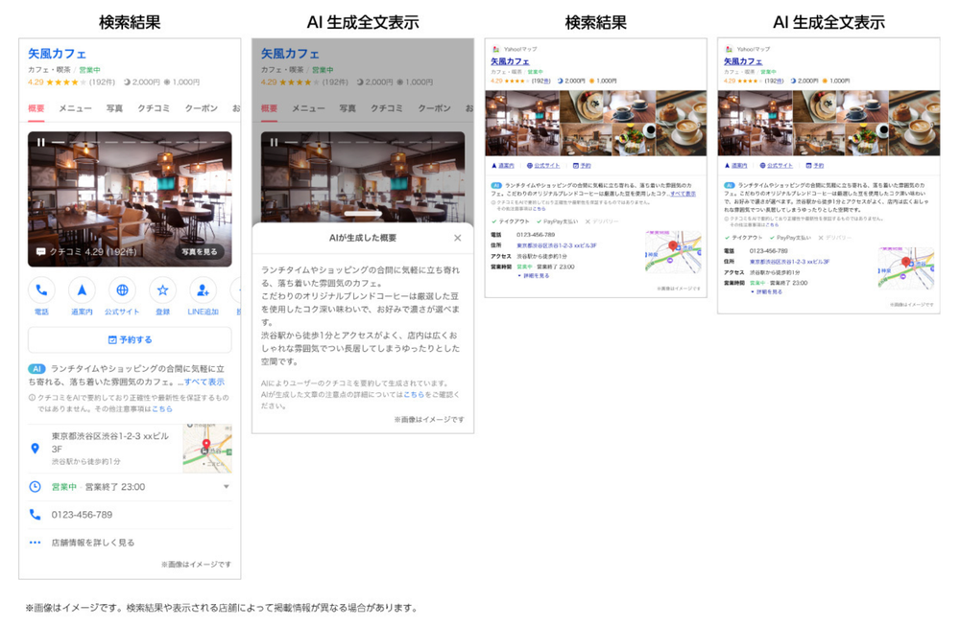This screenshot has width=960, height=626.
Task: Open the こちら notes link
Action: [x=162, y=408]
